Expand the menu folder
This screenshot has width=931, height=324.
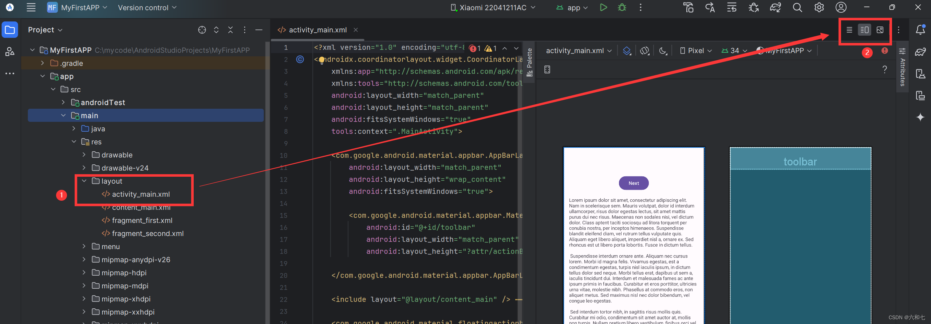(x=84, y=246)
